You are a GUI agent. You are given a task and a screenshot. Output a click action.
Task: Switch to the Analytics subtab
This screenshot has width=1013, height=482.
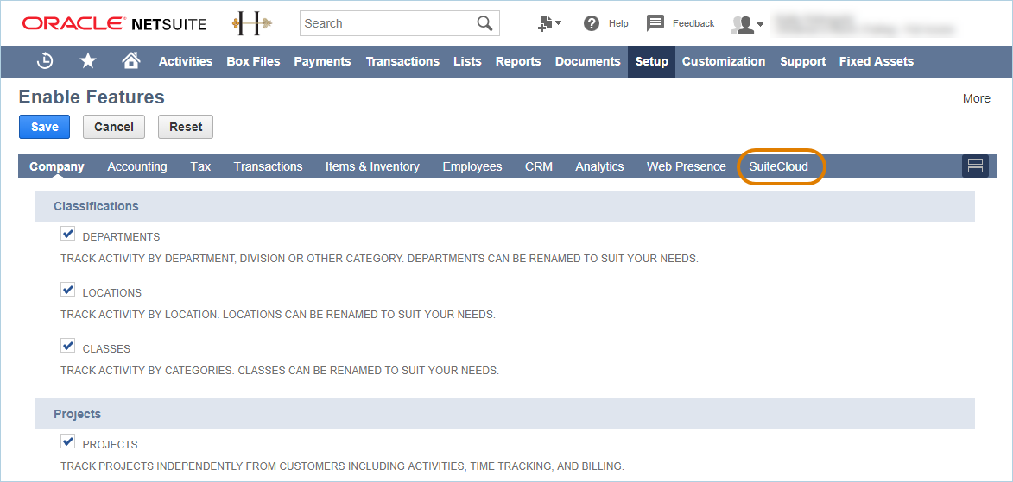(599, 166)
